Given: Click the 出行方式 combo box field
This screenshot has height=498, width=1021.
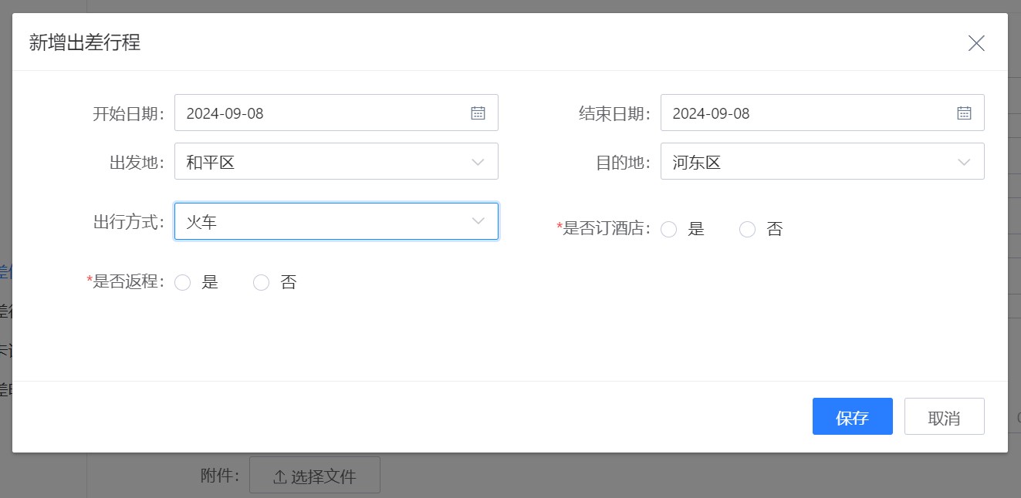Looking at the screenshot, I should (x=336, y=221).
